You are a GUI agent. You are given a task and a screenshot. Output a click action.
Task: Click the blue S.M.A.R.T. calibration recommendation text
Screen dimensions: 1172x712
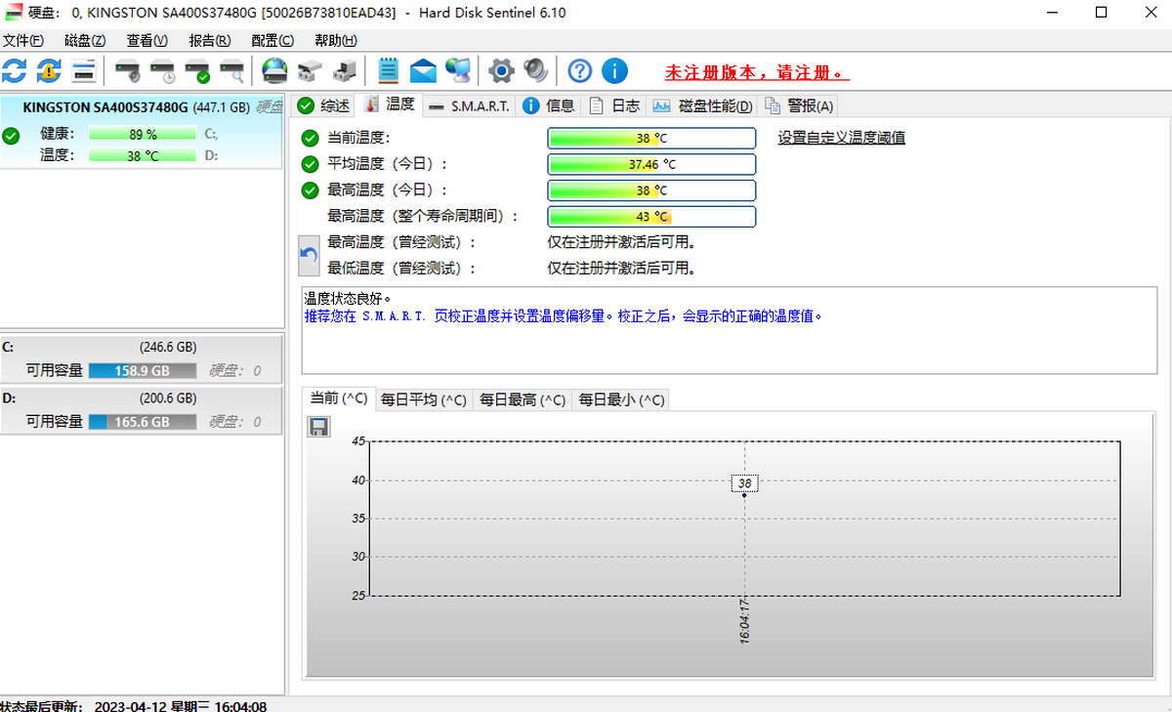point(564,316)
